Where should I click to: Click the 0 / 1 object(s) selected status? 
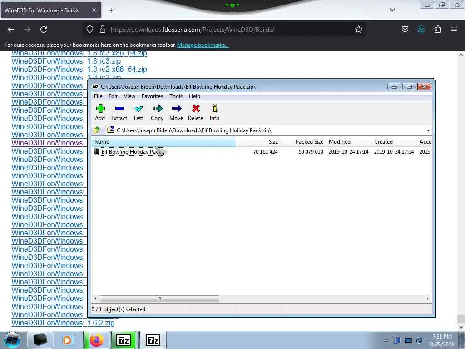119,309
